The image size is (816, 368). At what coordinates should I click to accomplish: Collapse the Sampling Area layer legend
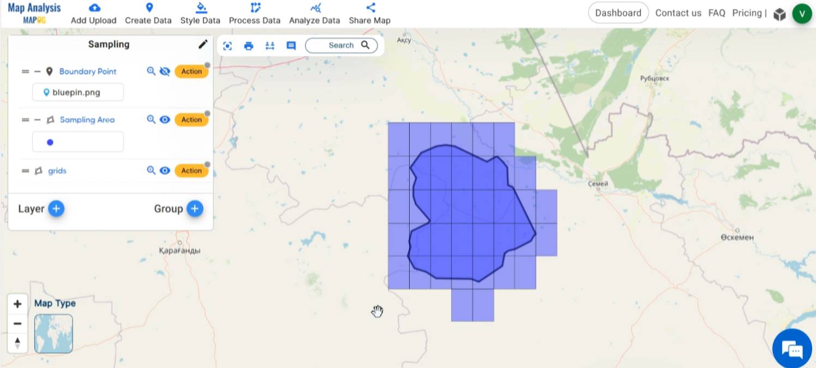[x=37, y=120]
